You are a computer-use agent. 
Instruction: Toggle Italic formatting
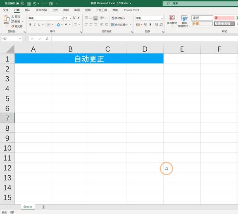coord(35,24)
